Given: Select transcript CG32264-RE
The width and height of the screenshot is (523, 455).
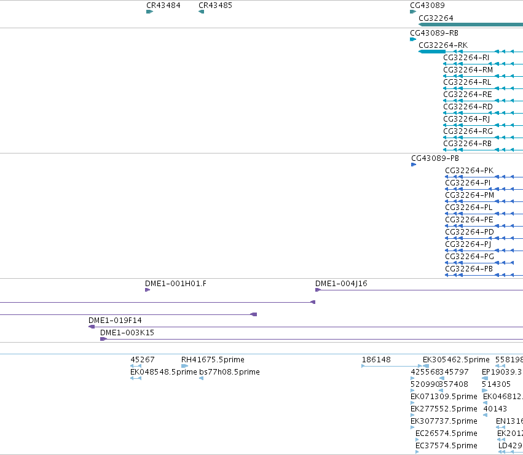Looking at the screenshot, I should click(467, 95).
